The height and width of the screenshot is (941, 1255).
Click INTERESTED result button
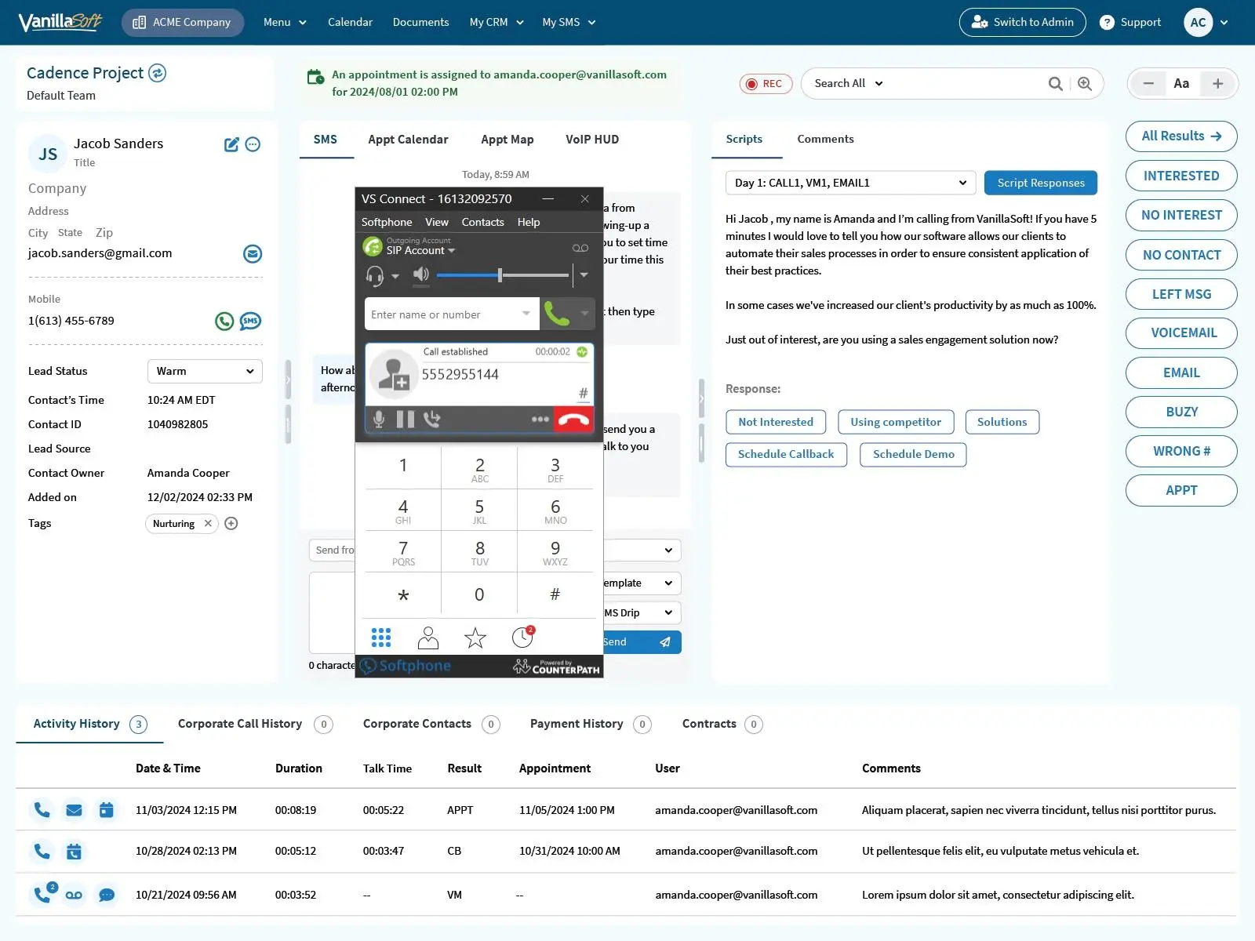(1181, 176)
